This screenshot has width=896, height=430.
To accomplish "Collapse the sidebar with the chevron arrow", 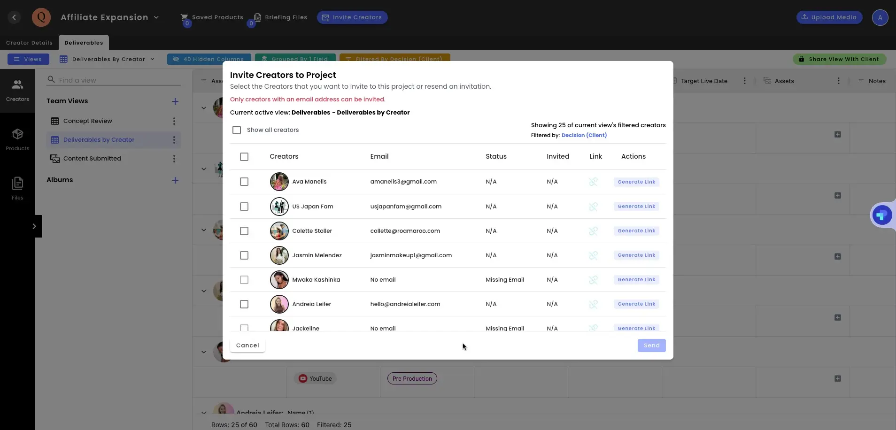I will click(x=34, y=226).
